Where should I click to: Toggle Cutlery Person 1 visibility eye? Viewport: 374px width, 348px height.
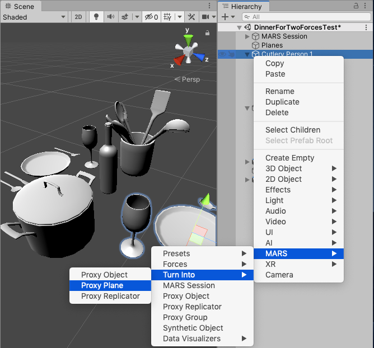point(222,54)
